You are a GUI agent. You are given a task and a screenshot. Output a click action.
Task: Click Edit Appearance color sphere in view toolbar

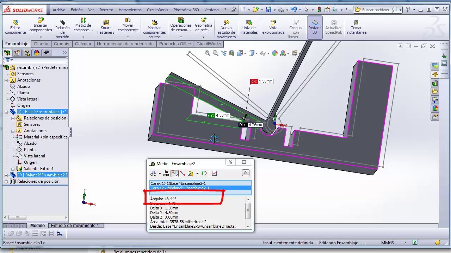point(274,53)
